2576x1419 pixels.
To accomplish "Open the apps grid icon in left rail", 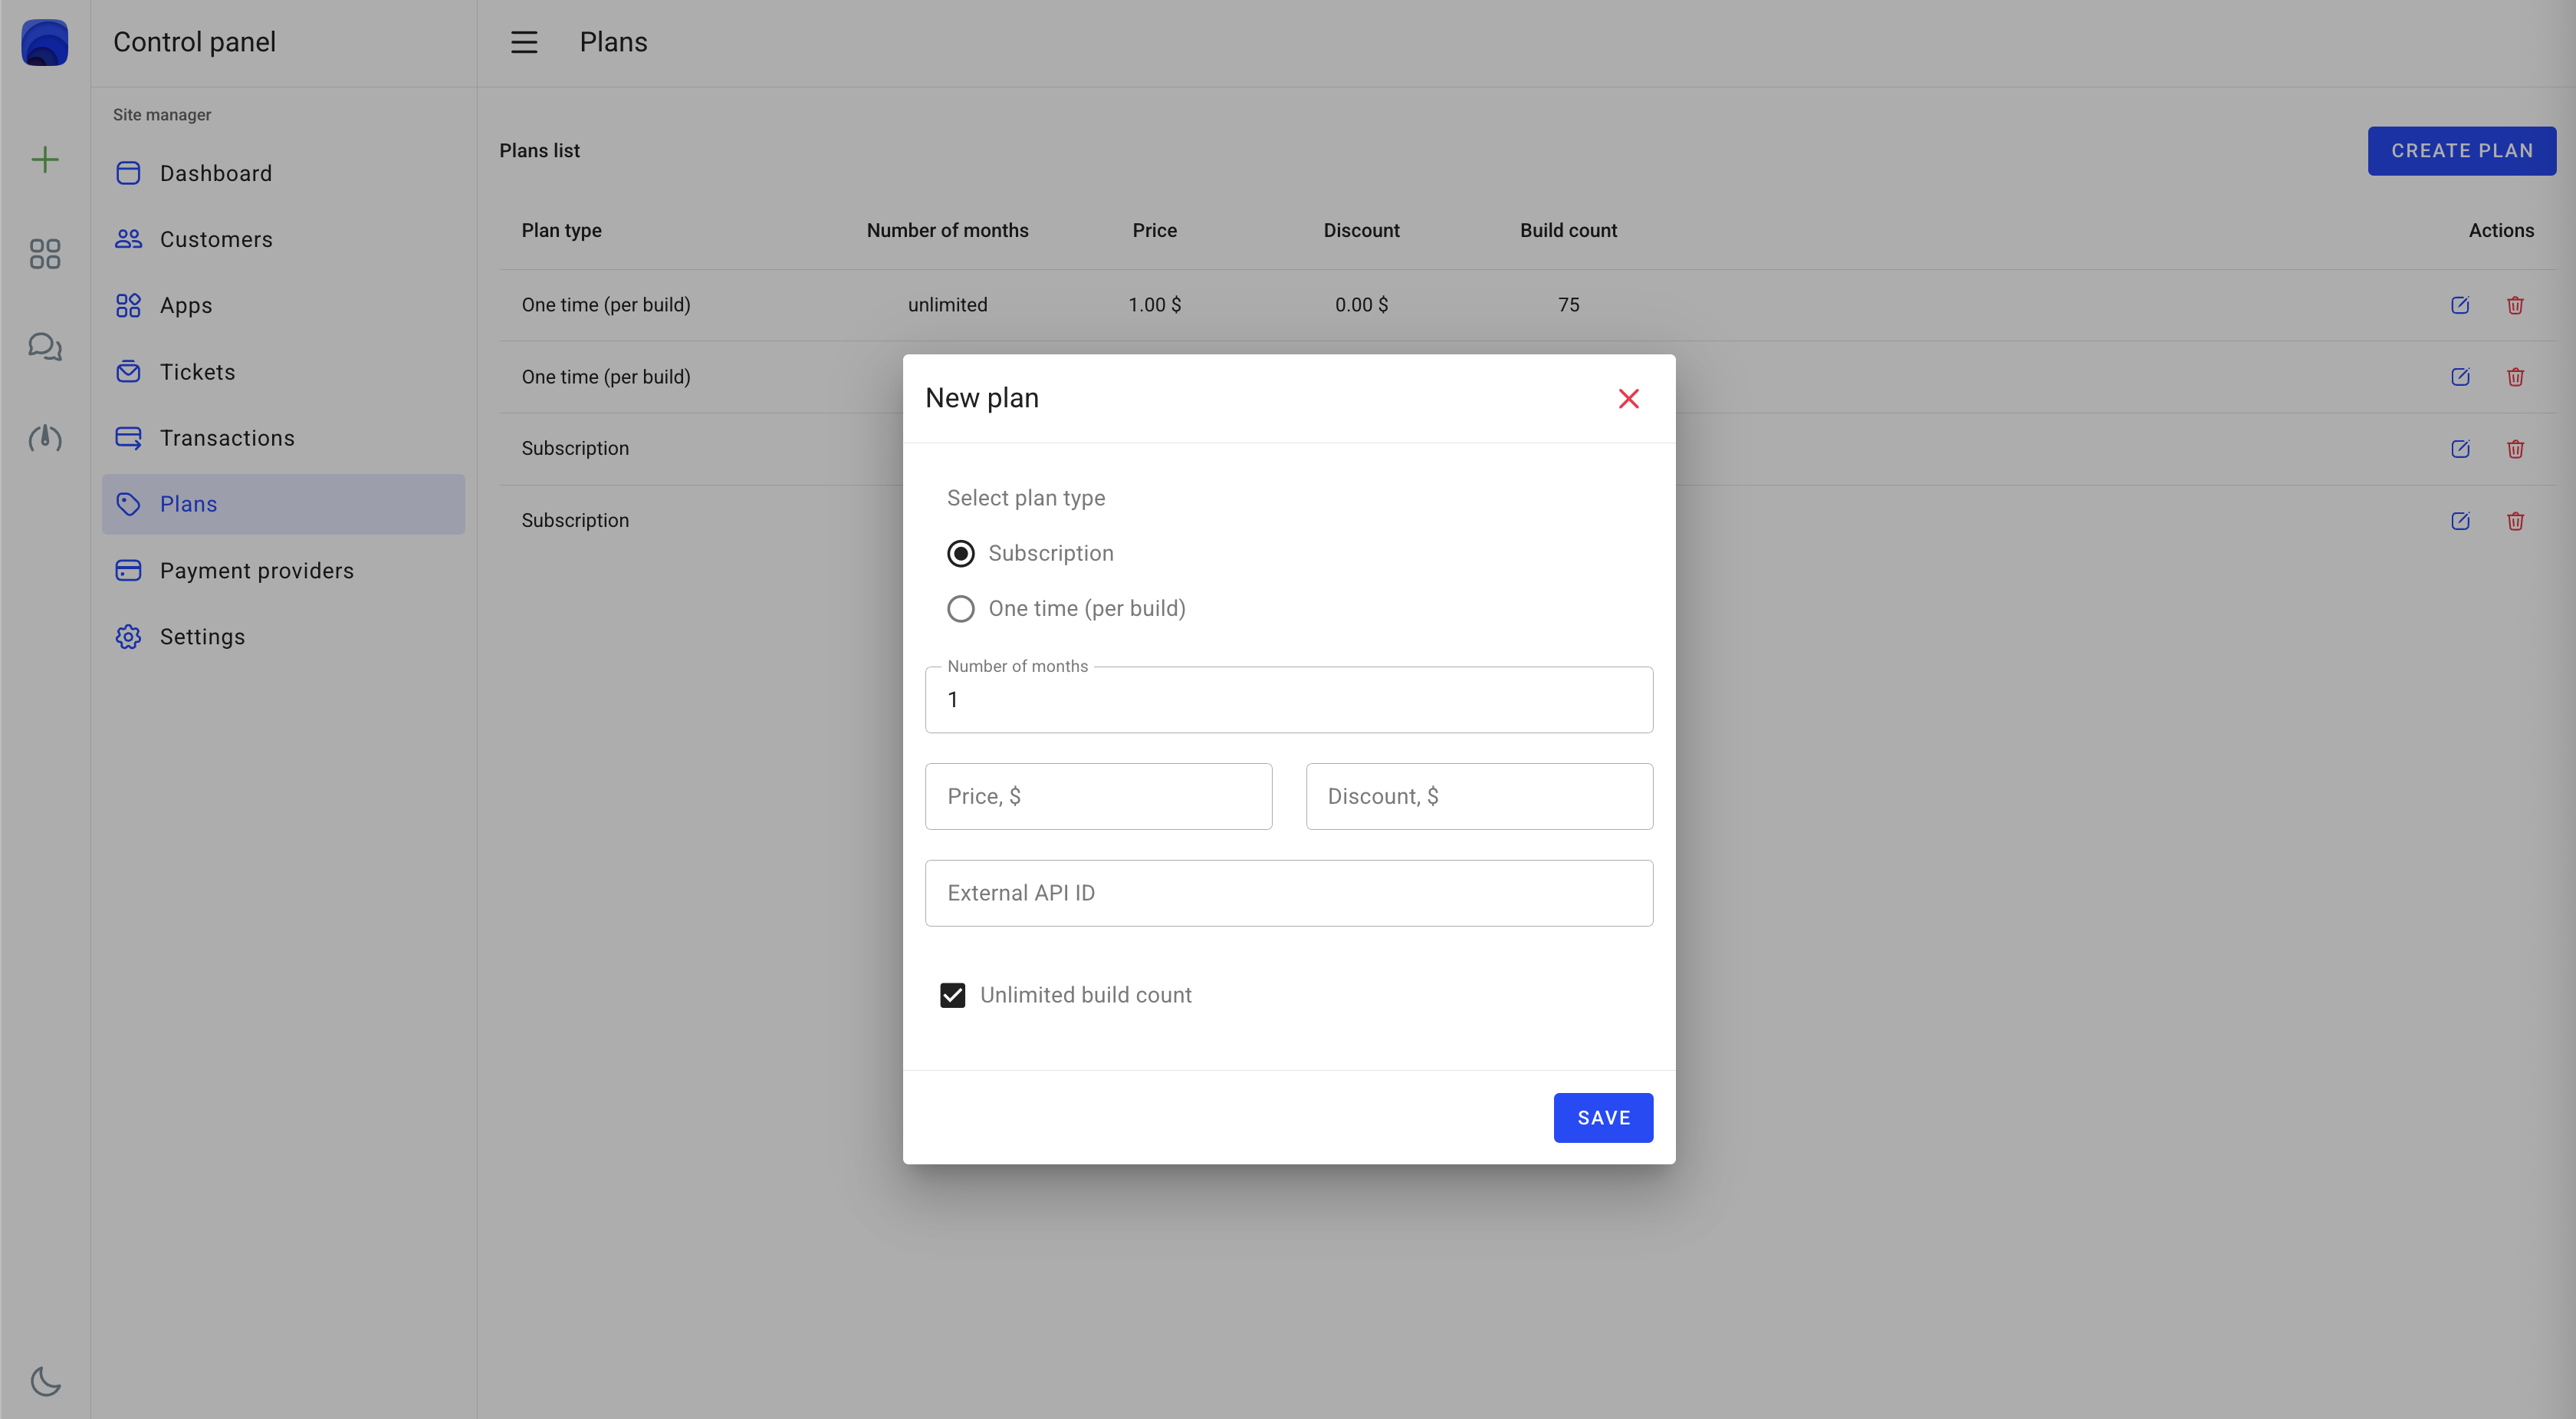I will (x=45, y=254).
